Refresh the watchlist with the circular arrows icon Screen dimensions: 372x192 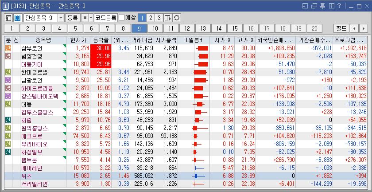177,18
